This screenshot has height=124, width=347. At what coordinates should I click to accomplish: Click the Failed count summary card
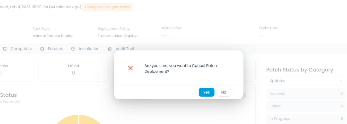click(73, 70)
